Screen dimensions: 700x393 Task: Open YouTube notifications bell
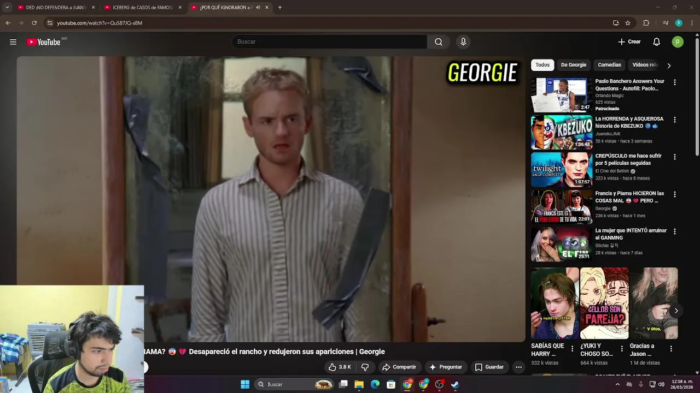point(657,42)
